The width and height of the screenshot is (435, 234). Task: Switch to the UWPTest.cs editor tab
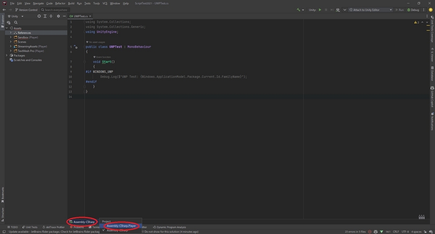click(80, 16)
